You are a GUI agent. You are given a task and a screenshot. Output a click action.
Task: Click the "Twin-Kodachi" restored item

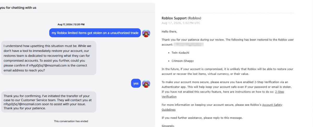point(180,53)
